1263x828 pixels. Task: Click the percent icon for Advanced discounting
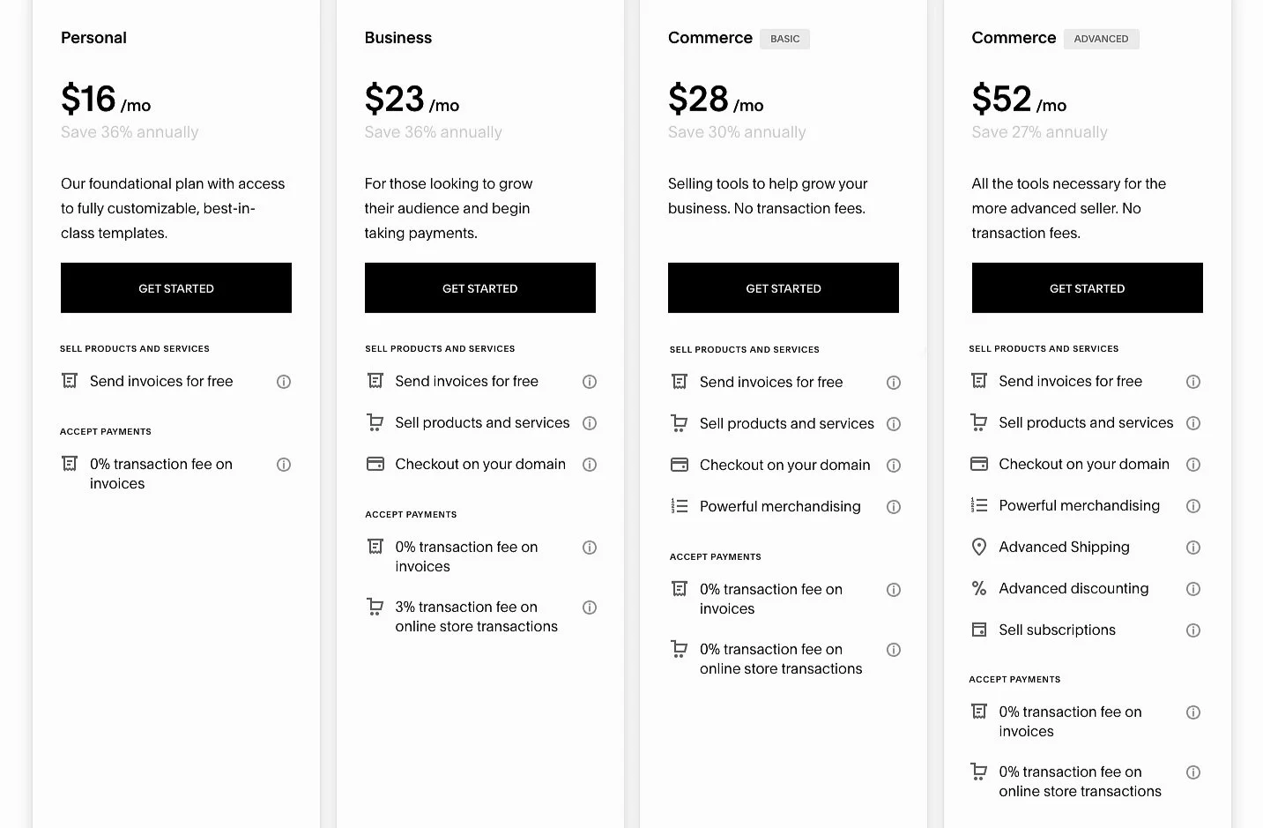click(x=978, y=588)
